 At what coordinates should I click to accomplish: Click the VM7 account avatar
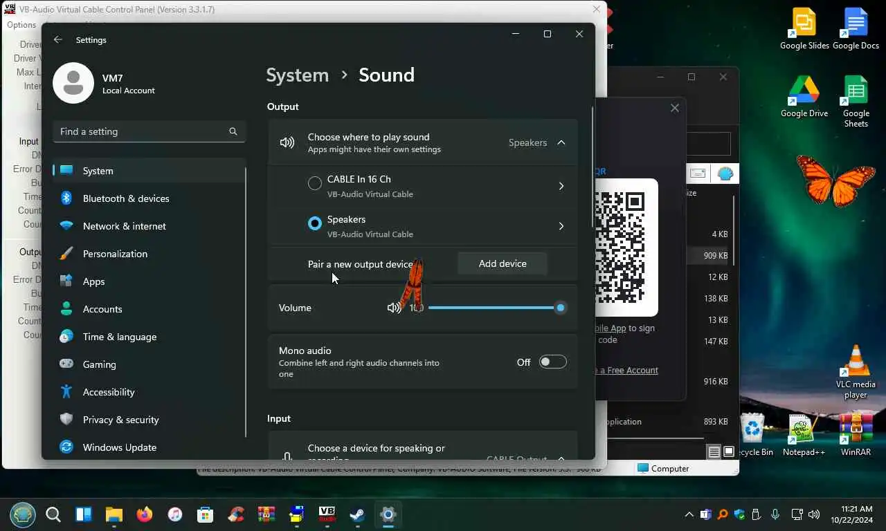[x=73, y=83]
